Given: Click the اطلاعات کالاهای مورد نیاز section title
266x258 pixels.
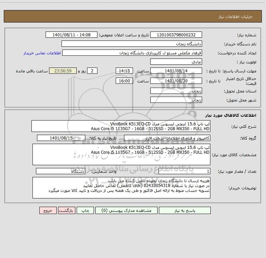Looking at the screenshot, I should [x=231, y=115].
